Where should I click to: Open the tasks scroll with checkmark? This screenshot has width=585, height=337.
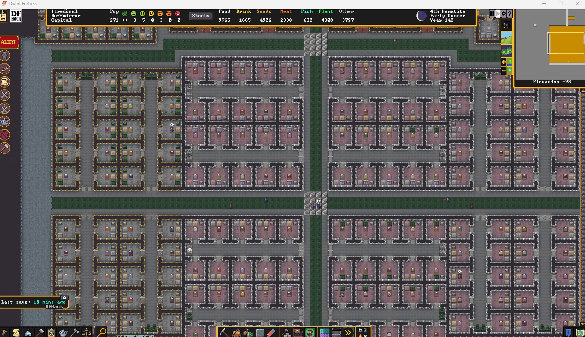tap(16, 333)
